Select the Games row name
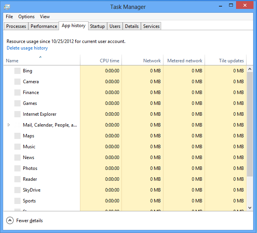The image size is (257, 233). (x=30, y=103)
